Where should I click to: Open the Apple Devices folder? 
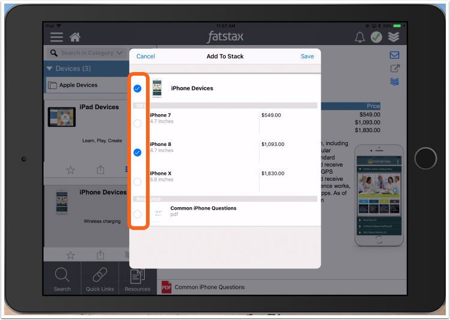click(x=87, y=85)
